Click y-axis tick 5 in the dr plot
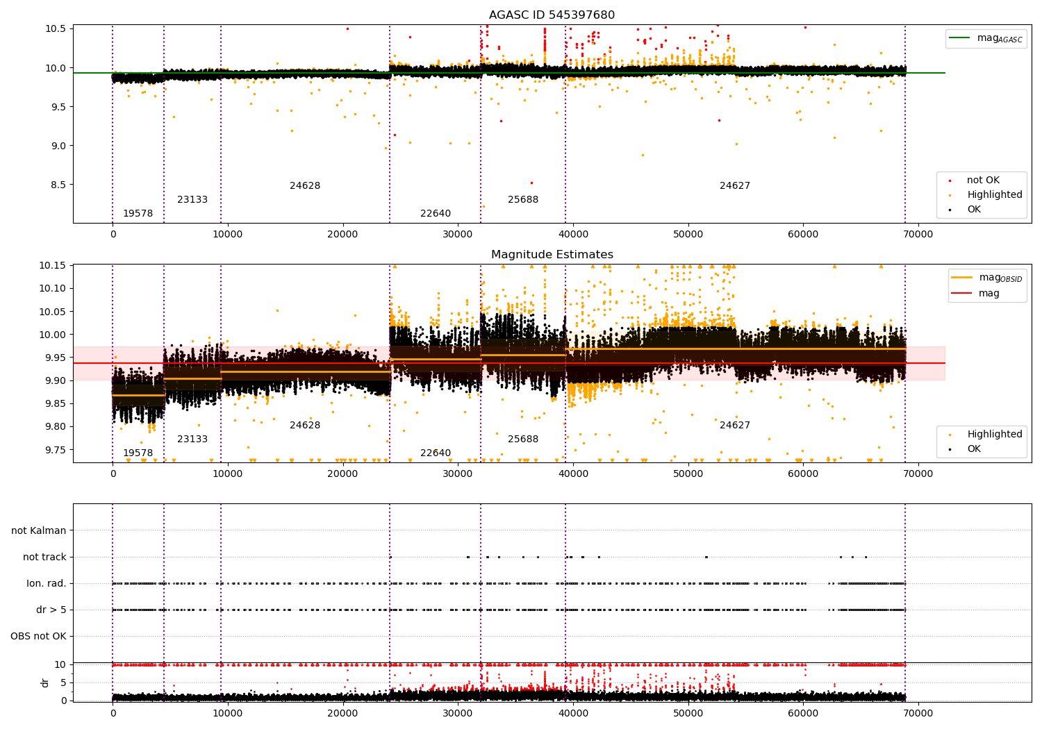1042x729 pixels. [x=64, y=682]
